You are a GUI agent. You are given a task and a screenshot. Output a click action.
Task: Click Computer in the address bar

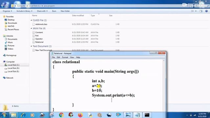coord(21,6)
